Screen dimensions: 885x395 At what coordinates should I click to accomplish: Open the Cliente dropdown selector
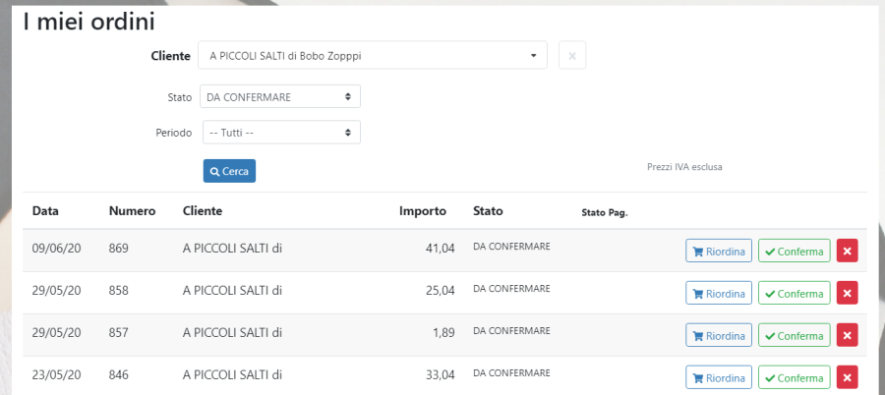pyautogui.click(x=373, y=56)
